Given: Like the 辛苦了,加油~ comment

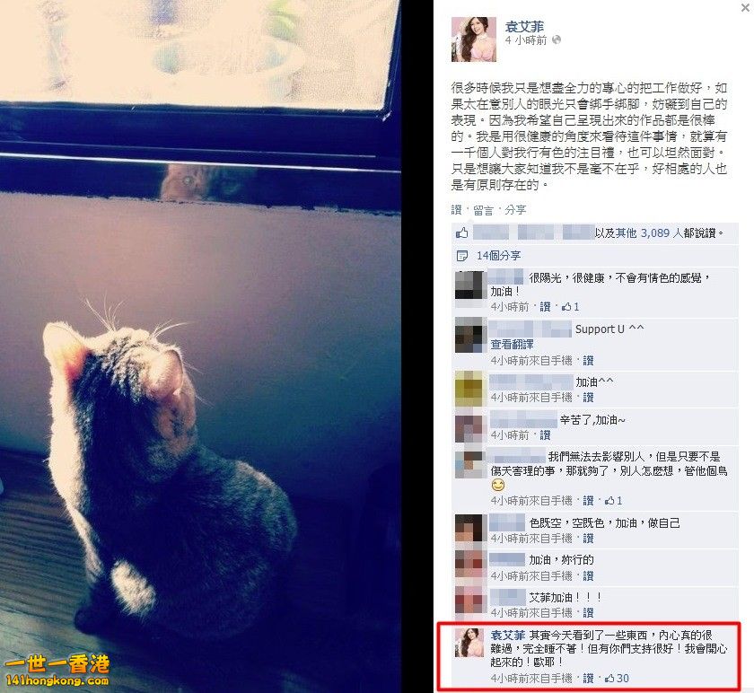Looking at the screenshot, I should pos(545,435).
